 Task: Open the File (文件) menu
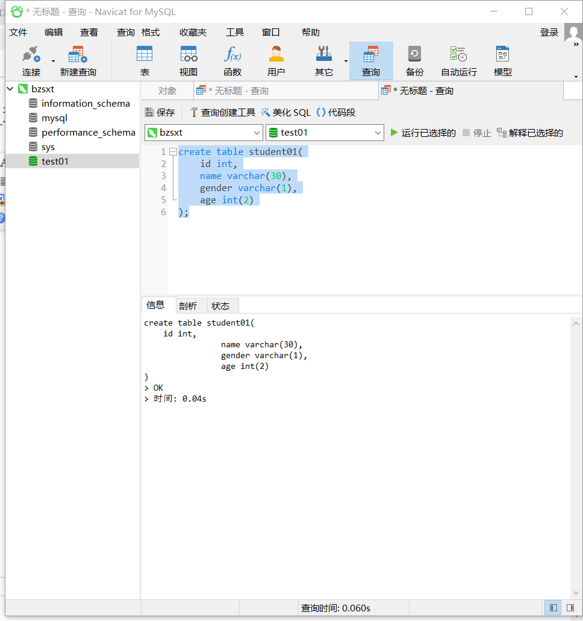click(x=18, y=33)
